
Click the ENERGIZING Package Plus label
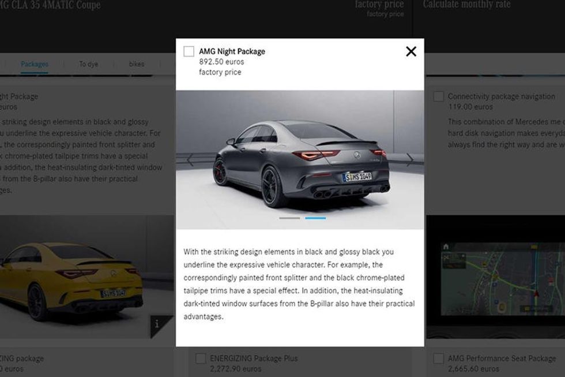click(254, 359)
